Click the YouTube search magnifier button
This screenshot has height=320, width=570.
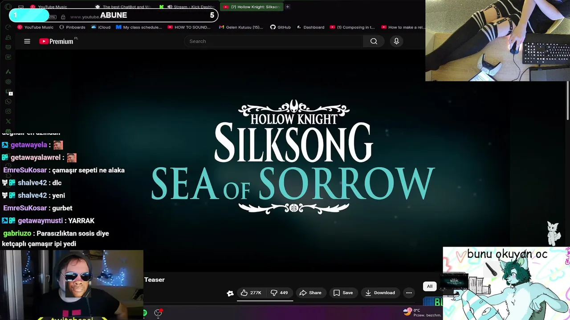[374, 41]
